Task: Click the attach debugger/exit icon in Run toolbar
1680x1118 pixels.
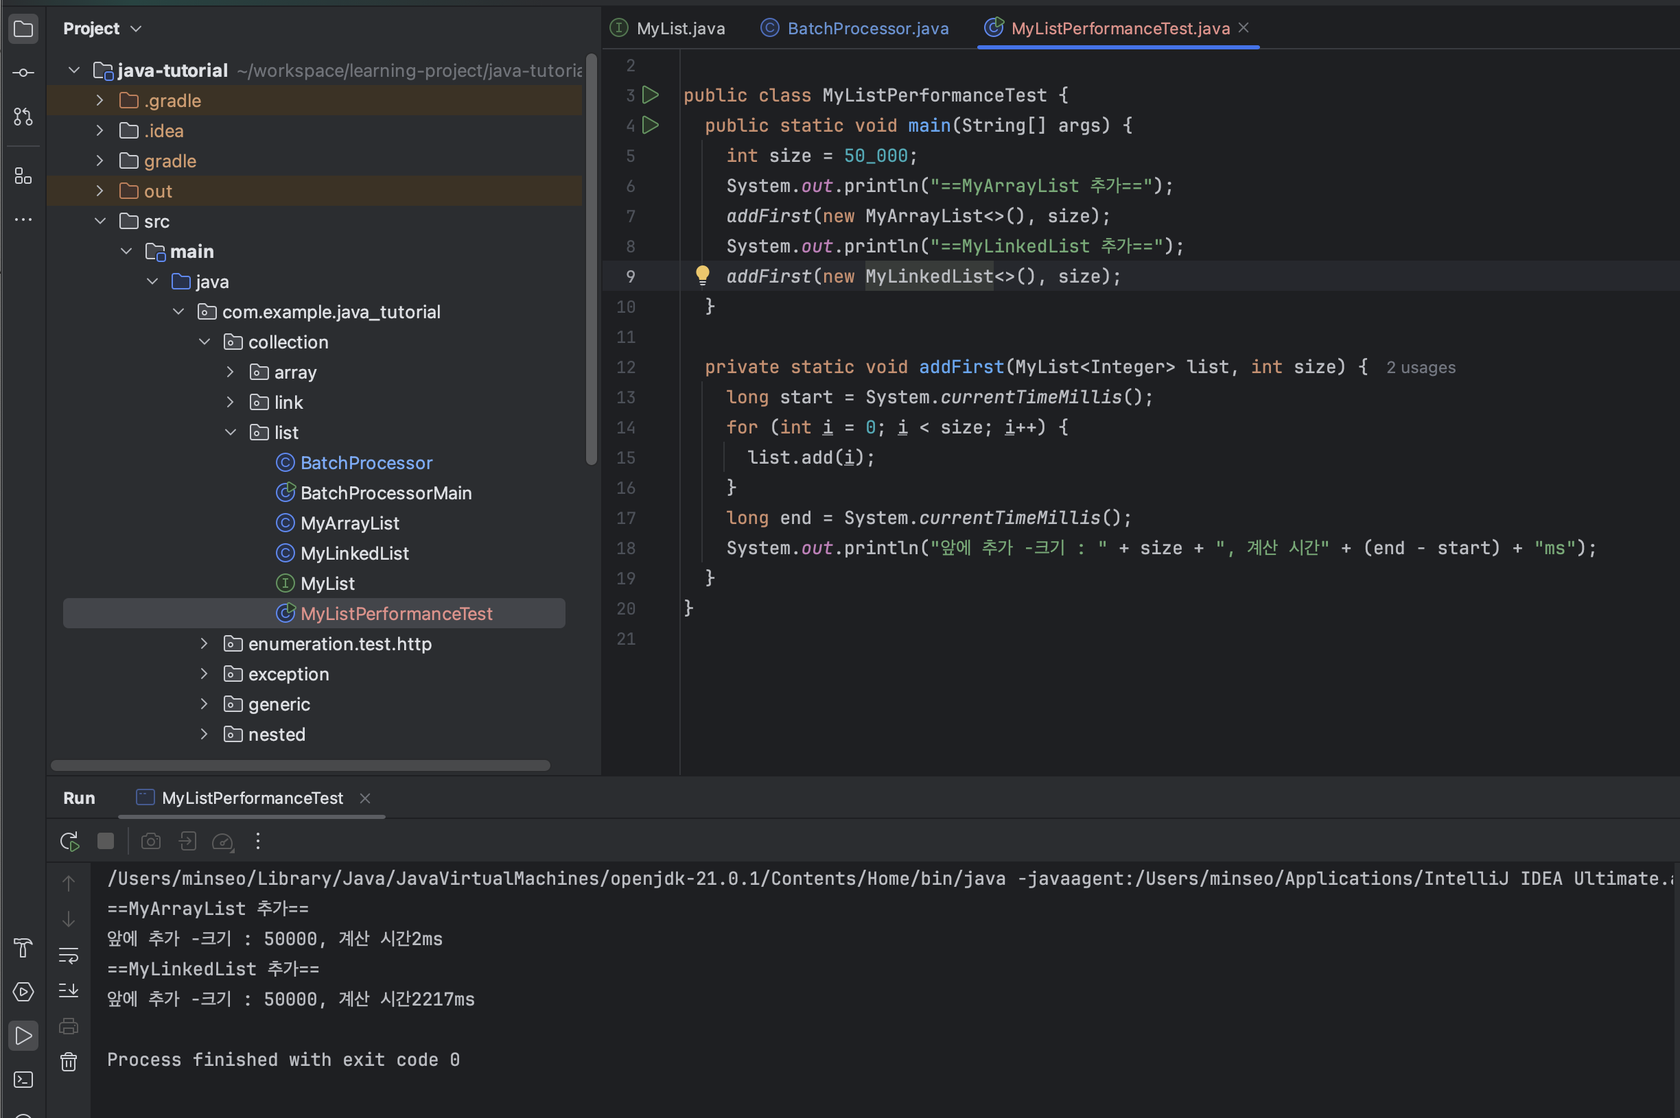Action: coord(187,842)
